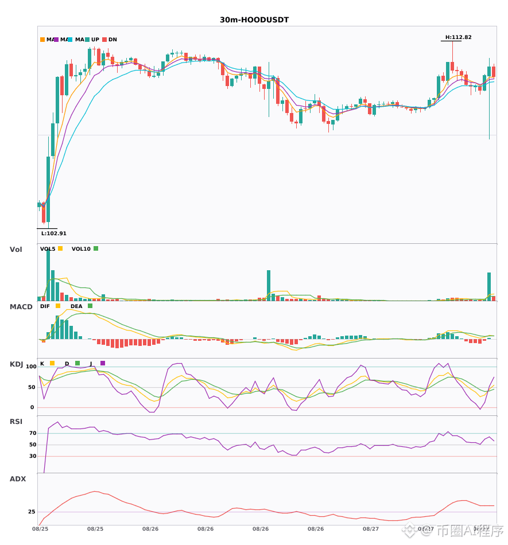Click the green VOL10 legend swatch
The width and height of the screenshot is (508, 545).
click(96, 248)
